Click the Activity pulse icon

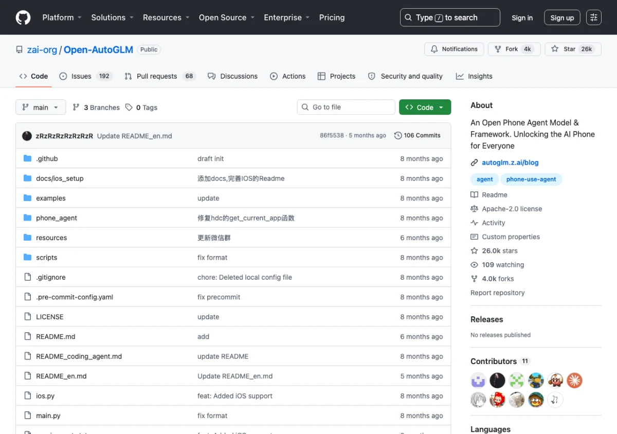point(475,223)
